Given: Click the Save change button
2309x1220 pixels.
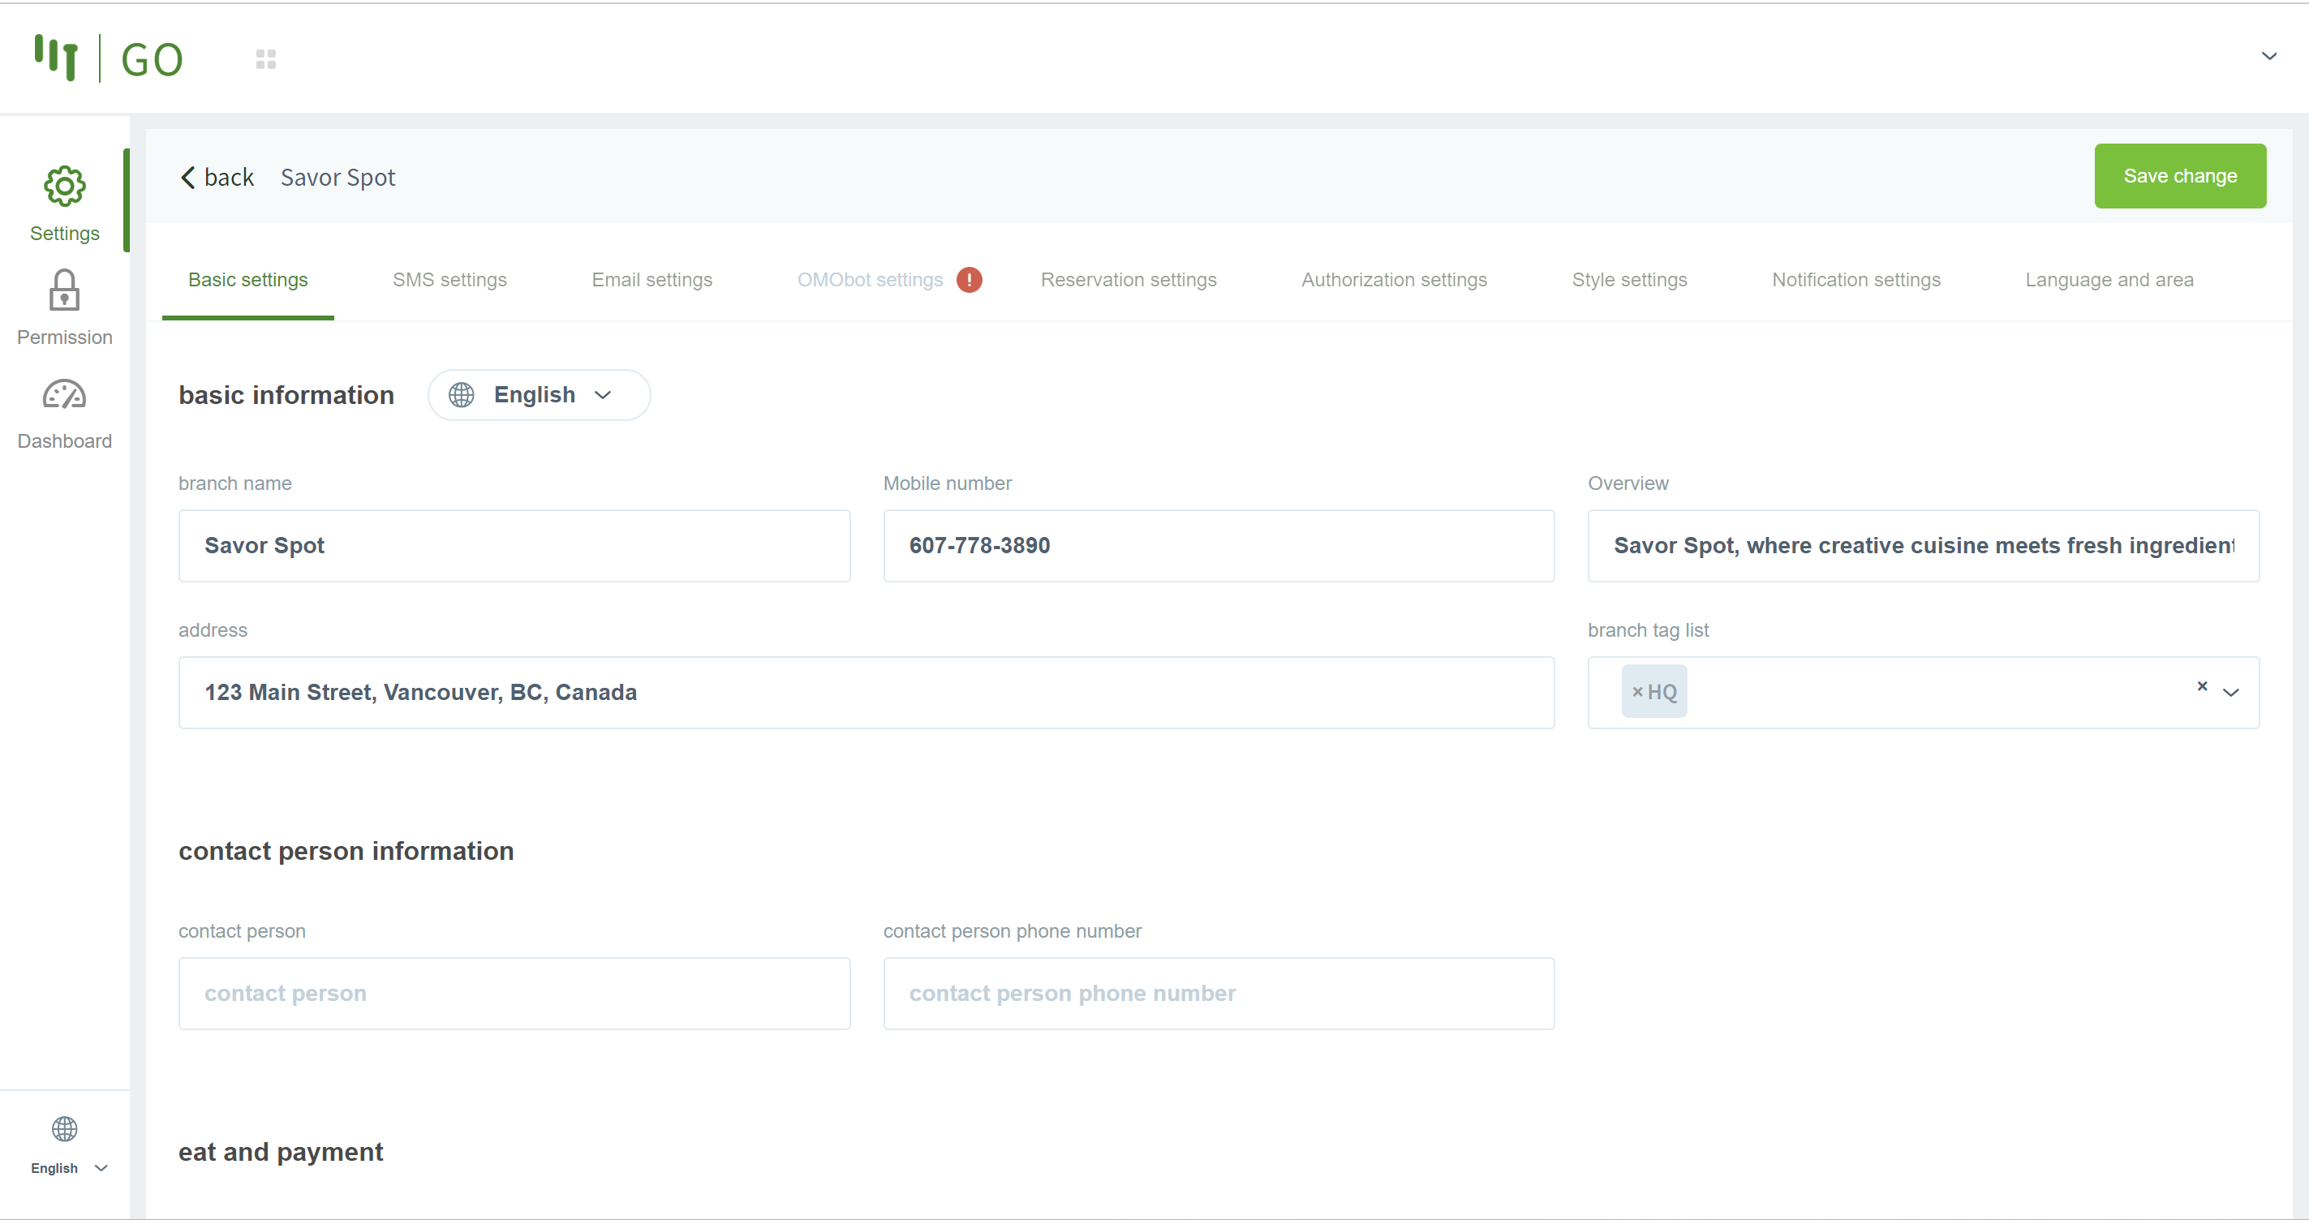Looking at the screenshot, I should 2179,176.
